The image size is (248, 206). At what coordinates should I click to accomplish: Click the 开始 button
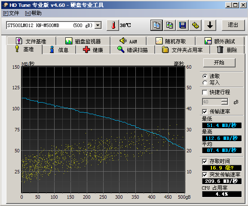pyautogui.click(x=219, y=63)
